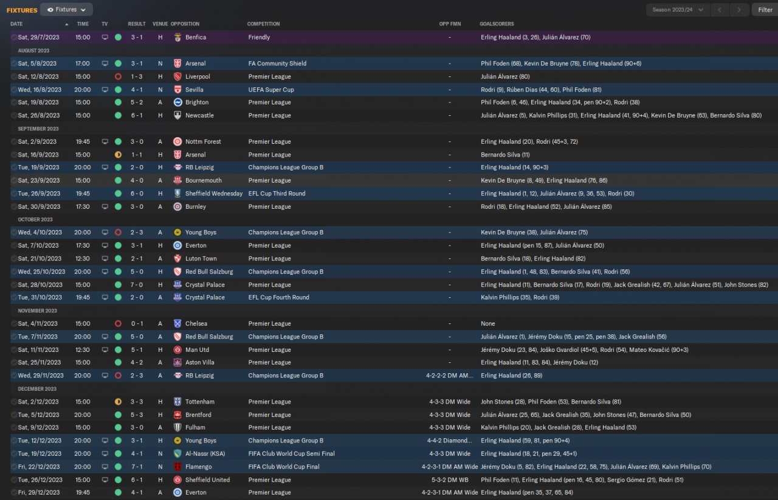
Task: Click the TV icon on the Benfica row
Action: 105,37
